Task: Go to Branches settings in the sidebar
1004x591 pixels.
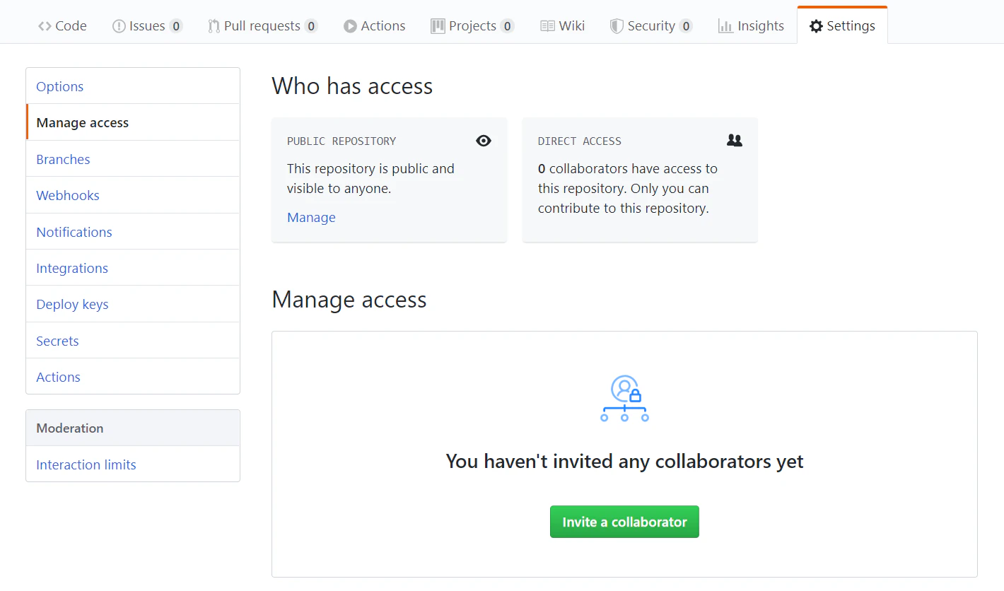Action: coord(133,159)
